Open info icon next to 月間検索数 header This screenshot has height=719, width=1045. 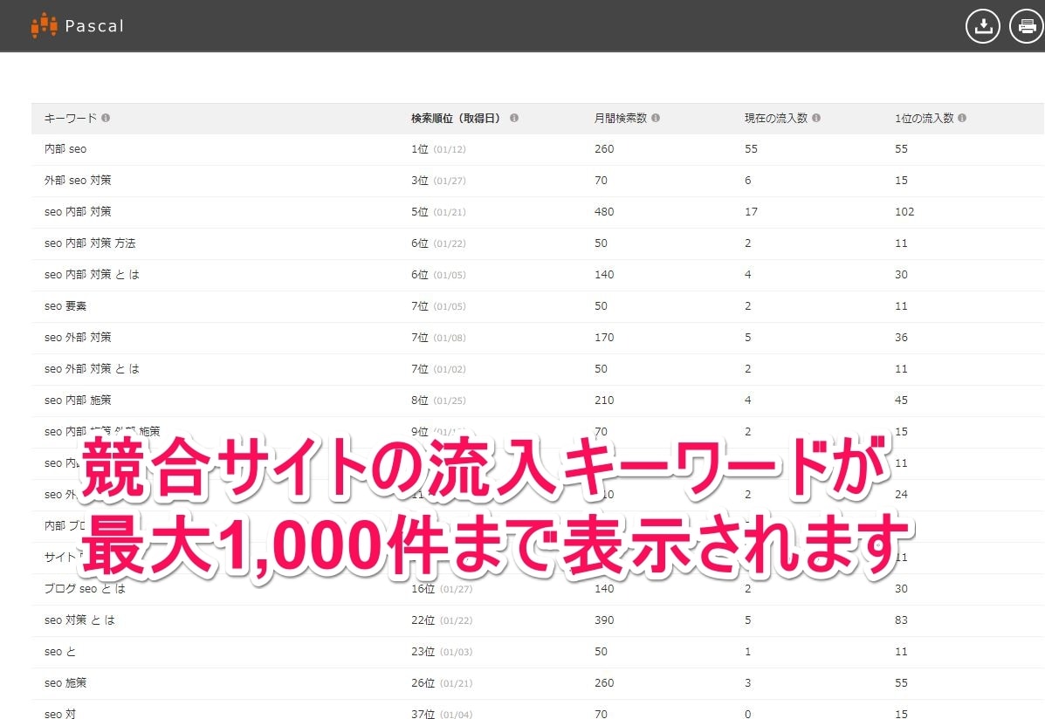pyautogui.click(x=656, y=118)
